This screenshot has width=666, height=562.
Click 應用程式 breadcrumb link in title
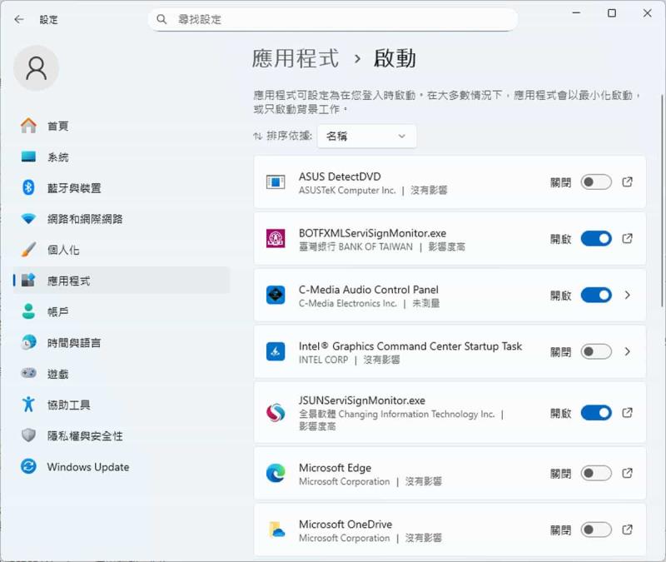point(296,58)
